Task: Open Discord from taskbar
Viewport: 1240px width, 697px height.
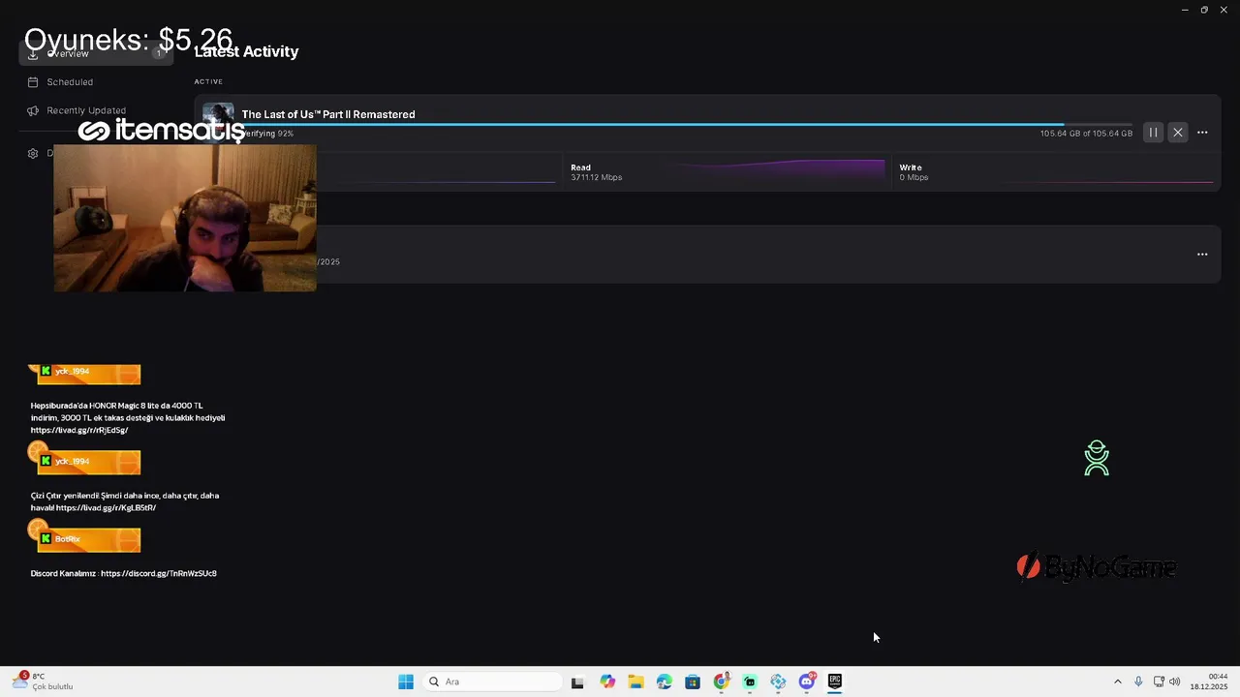Action: tap(806, 682)
